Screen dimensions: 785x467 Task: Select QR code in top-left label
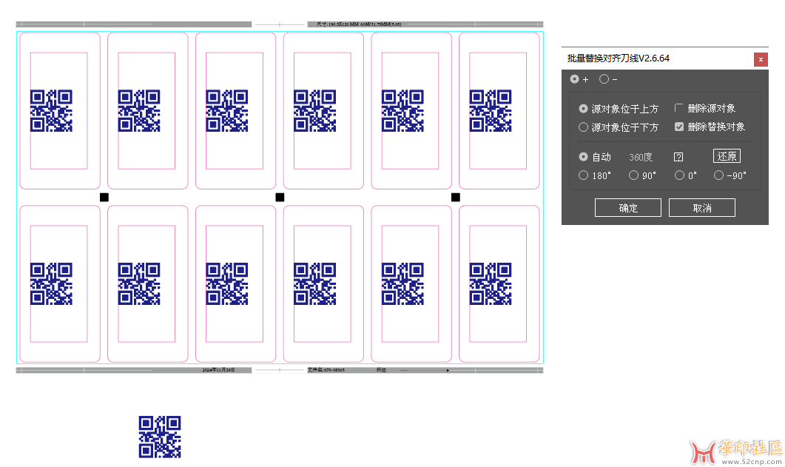pyautogui.click(x=51, y=111)
